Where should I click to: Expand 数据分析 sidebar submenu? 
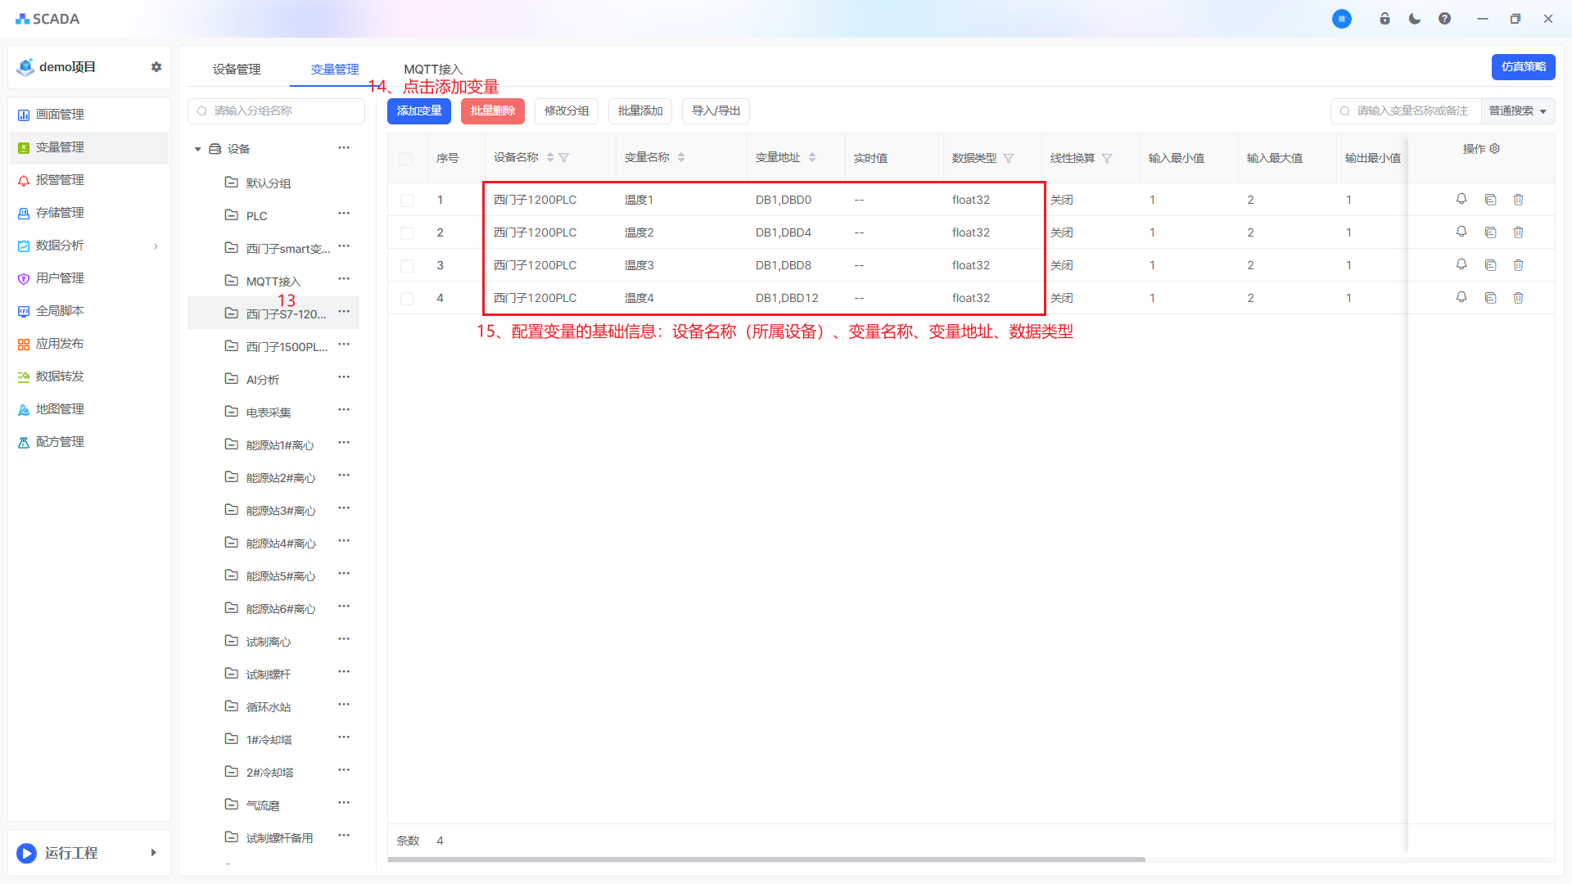point(156,246)
